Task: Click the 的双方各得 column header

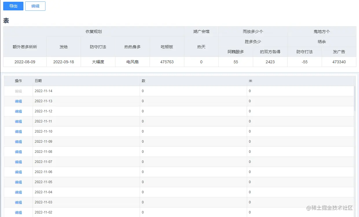Action: pos(270,52)
